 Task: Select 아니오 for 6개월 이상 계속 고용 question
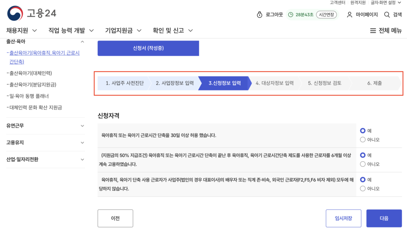(362, 164)
